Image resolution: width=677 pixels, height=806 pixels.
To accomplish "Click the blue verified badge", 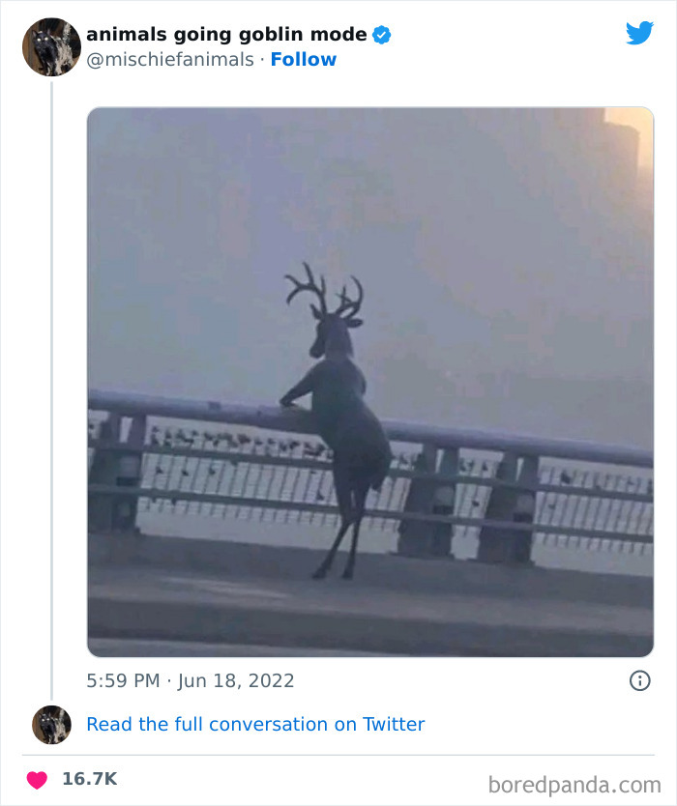I will pyautogui.click(x=381, y=34).
